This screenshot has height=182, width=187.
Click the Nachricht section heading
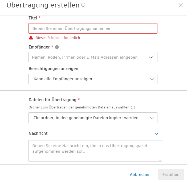pyautogui.click(x=38, y=133)
